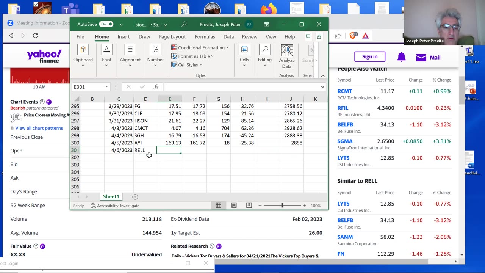Switch to the Page Layout tab
This screenshot has width=485, height=273.
pos(172,37)
